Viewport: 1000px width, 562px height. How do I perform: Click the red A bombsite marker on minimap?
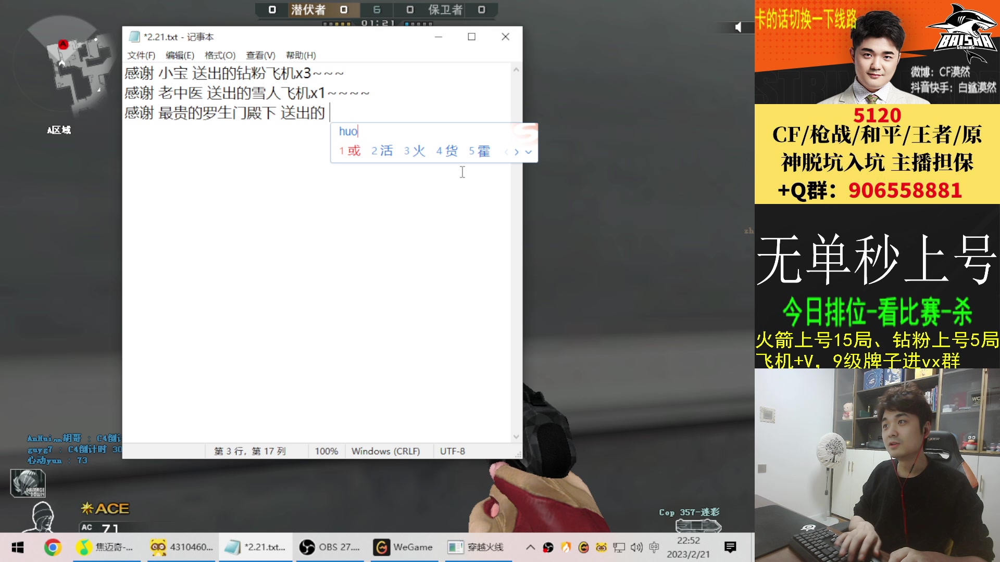pyautogui.click(x=63, y=45)
